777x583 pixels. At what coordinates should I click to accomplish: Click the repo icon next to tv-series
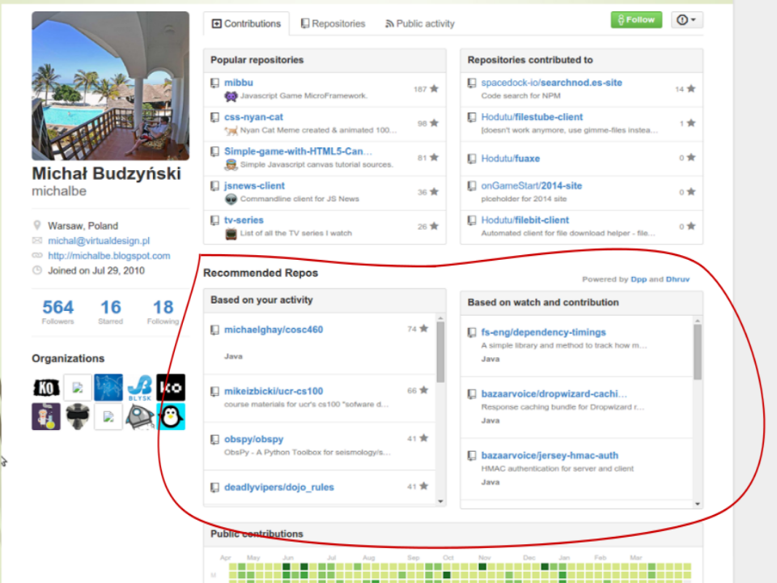click(214, 220)
